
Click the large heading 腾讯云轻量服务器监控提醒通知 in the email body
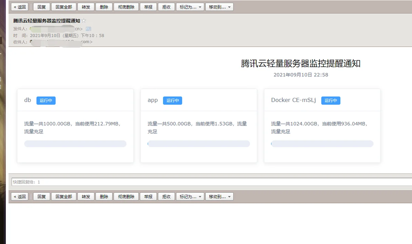point(301,63)
